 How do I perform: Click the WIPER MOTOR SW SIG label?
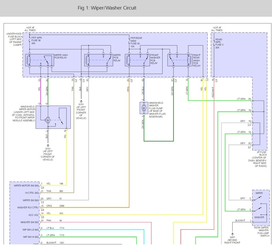coord(26,186)
